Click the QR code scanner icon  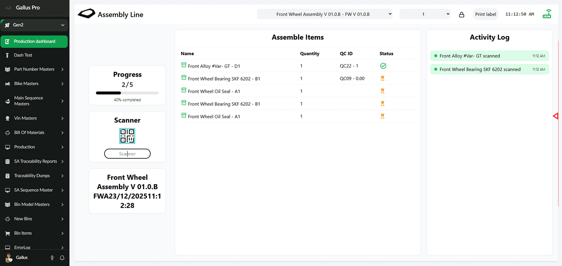127,136
